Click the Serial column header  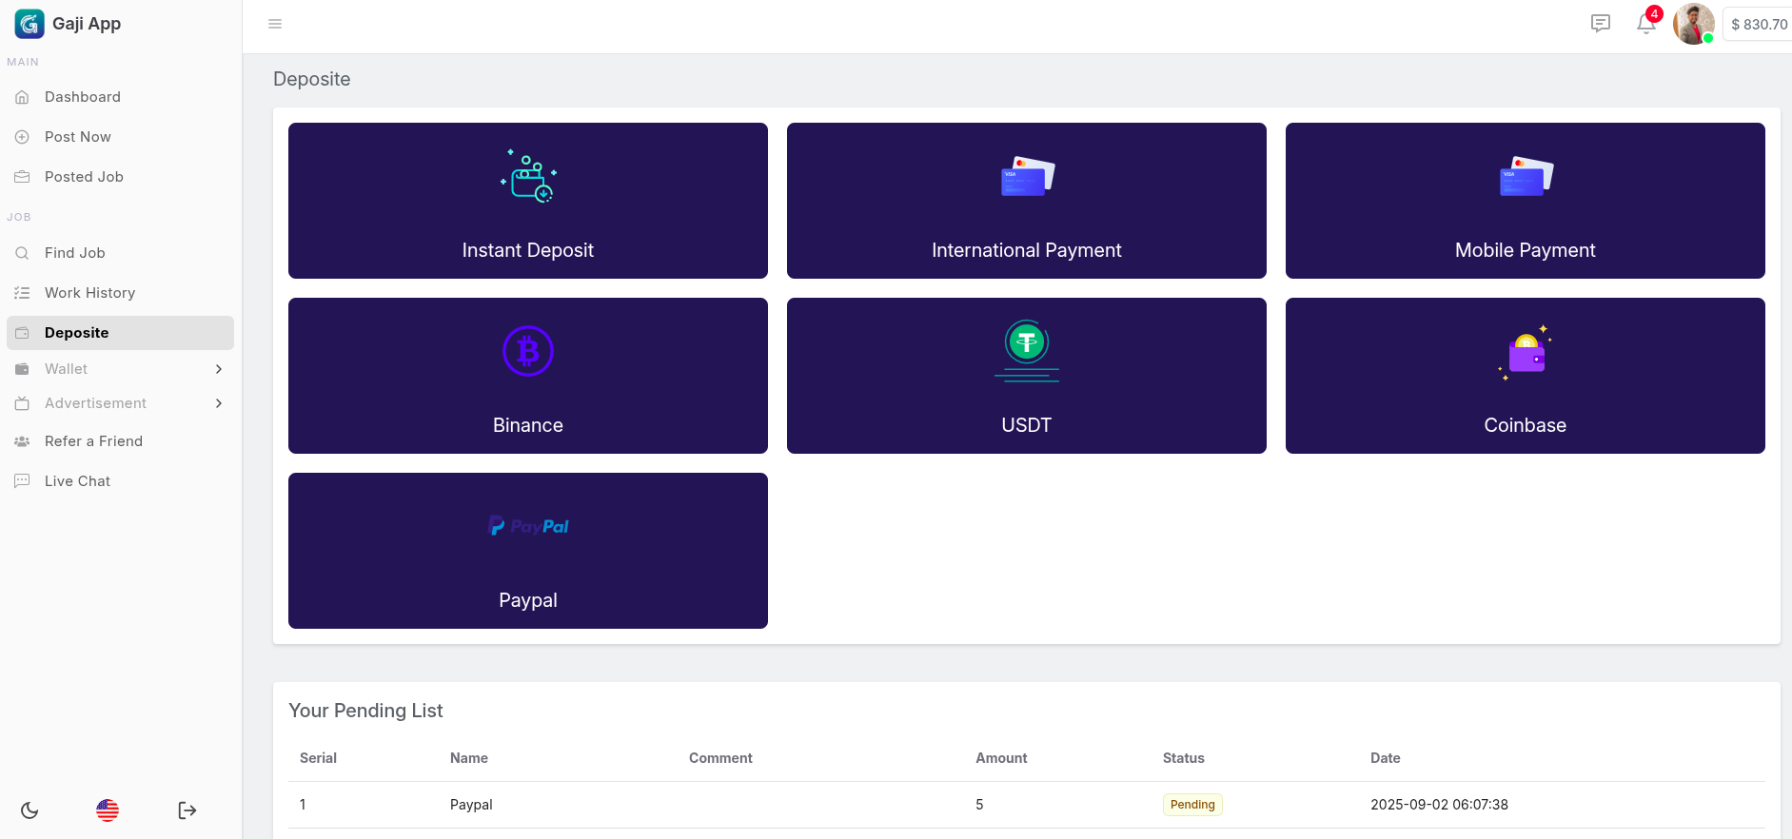(318, 758)
